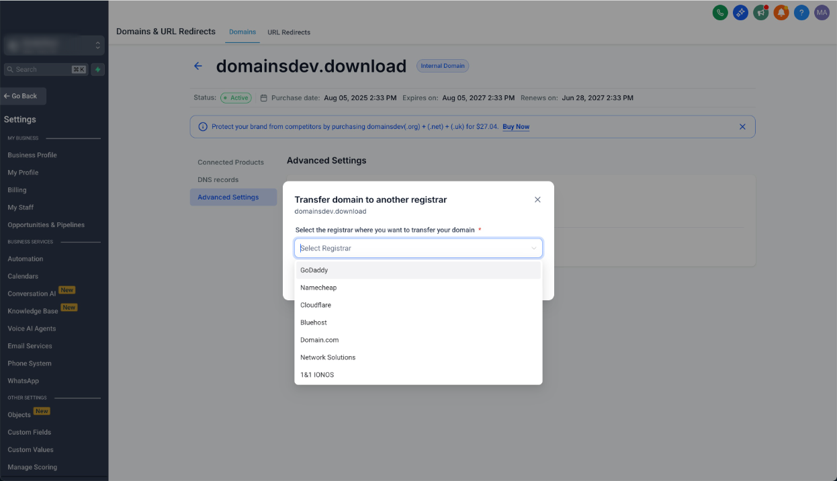Open Phone System settings
The image size is (837, 481).
(x=29, y=363)
